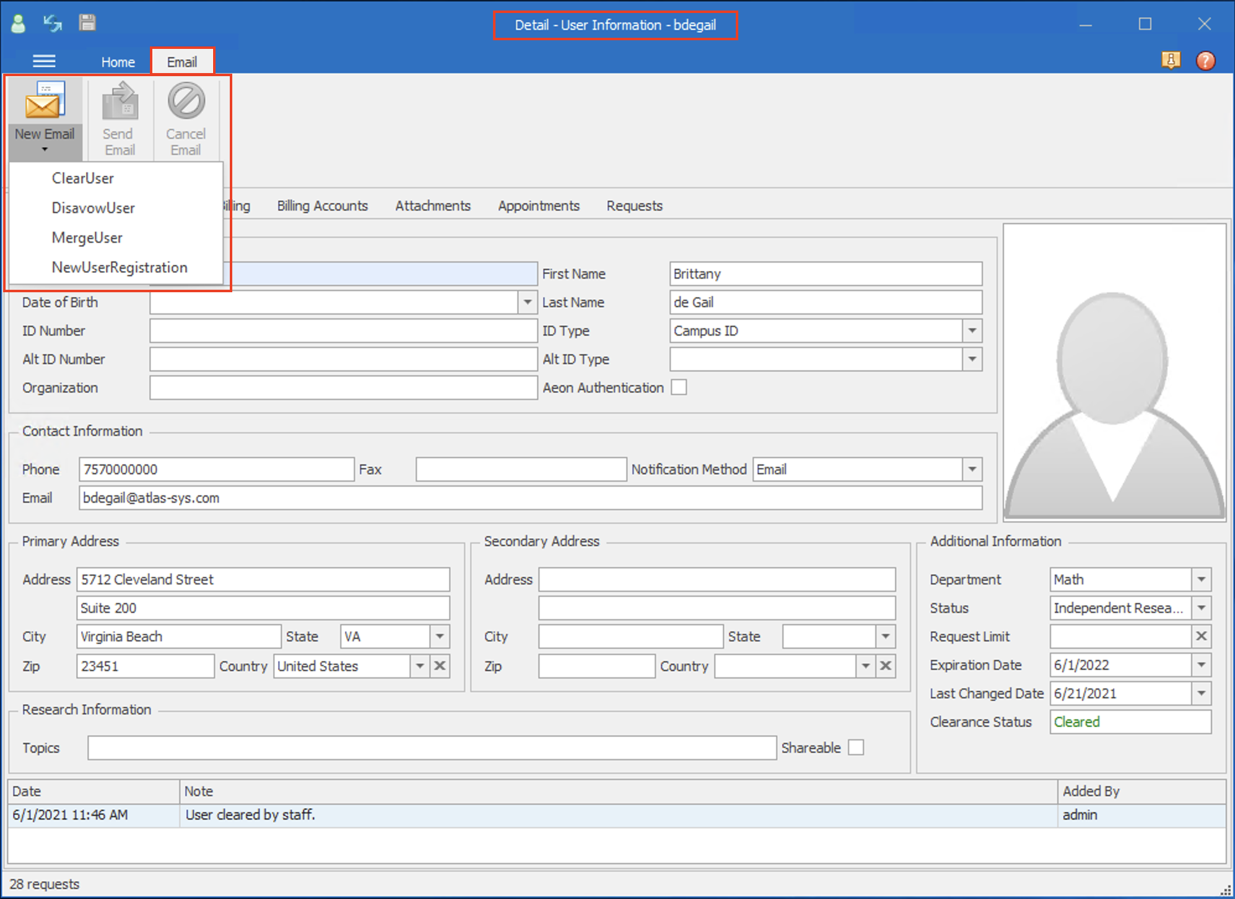Click the refresh icon at top left
Image resolution: width=1235 pixels, height=899 pixels.
point(52,23)
